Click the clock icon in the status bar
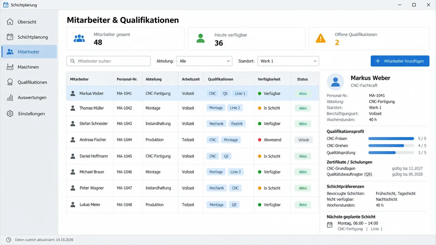 (x=9, y=240)
